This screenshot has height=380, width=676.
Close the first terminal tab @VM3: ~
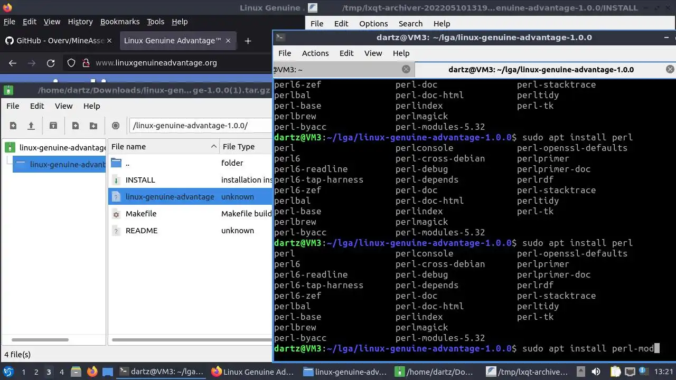coord(406,69)
